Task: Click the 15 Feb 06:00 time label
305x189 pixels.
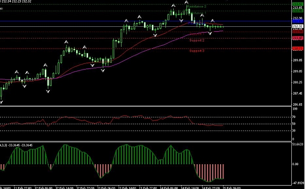Action: [x=232, y=188]
